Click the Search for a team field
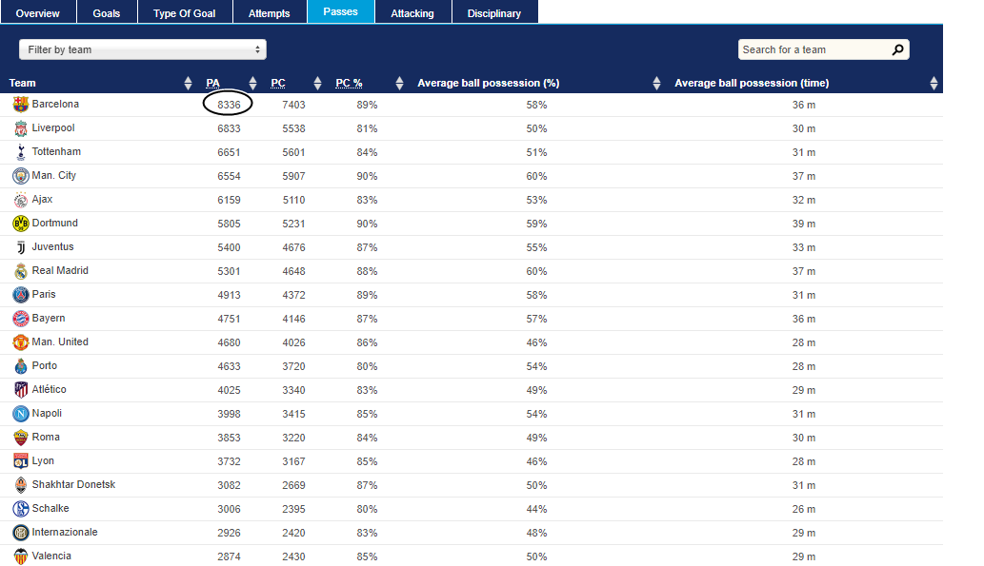Image resolution: width=984 pixels, height=566 pixels. tap(813, 49)
